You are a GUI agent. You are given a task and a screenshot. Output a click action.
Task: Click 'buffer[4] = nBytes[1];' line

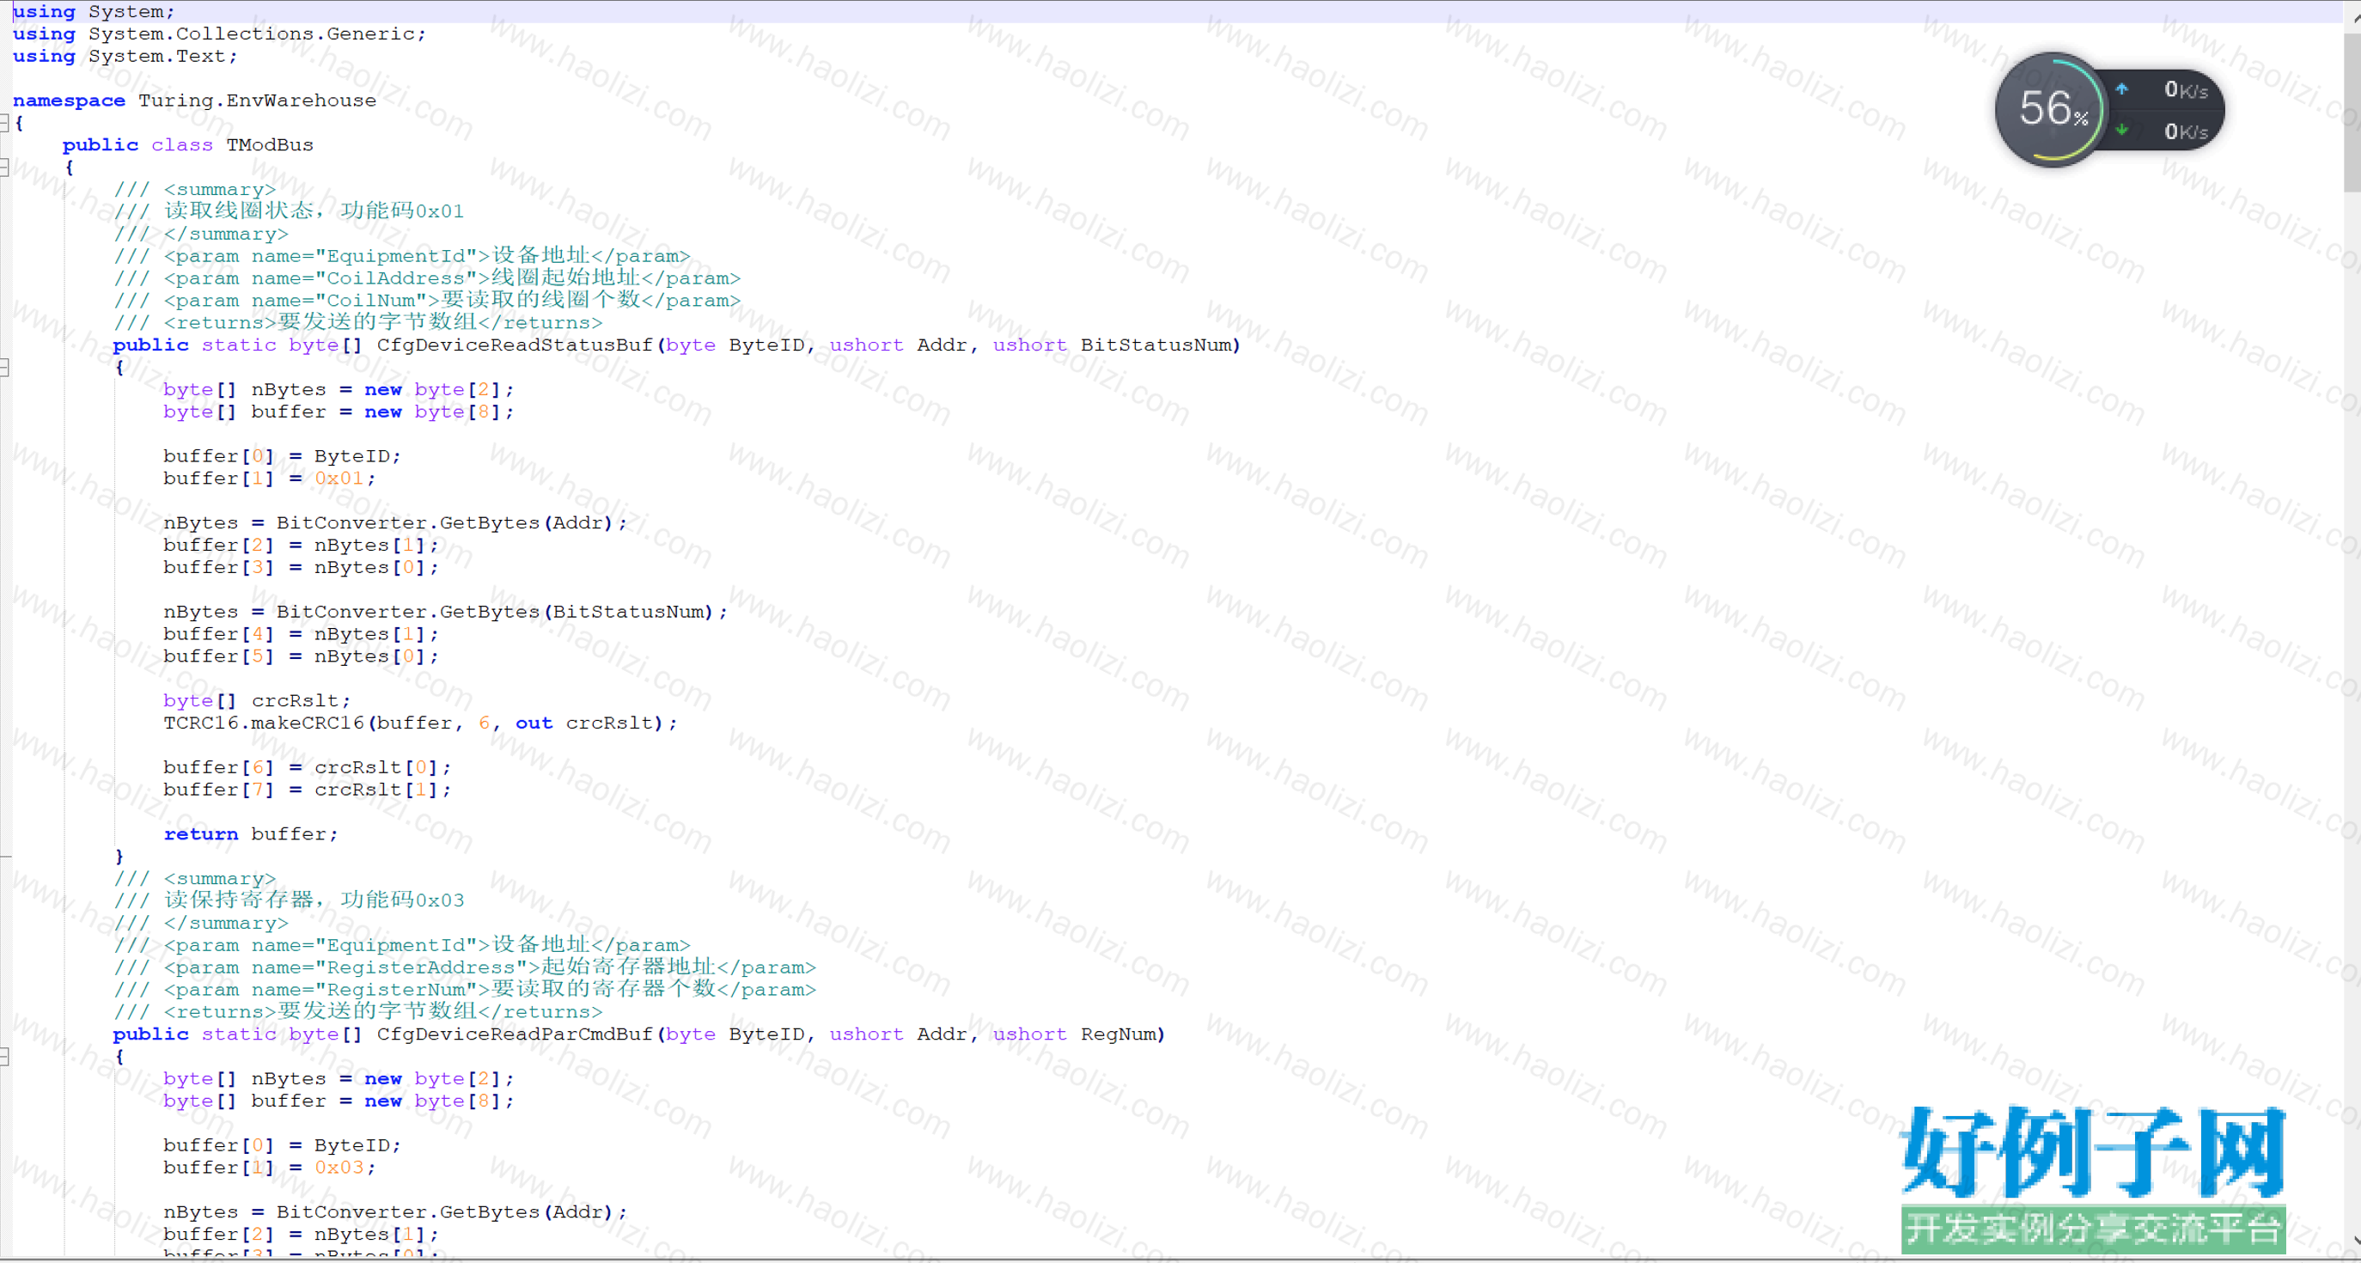click(x=302, y=634)
